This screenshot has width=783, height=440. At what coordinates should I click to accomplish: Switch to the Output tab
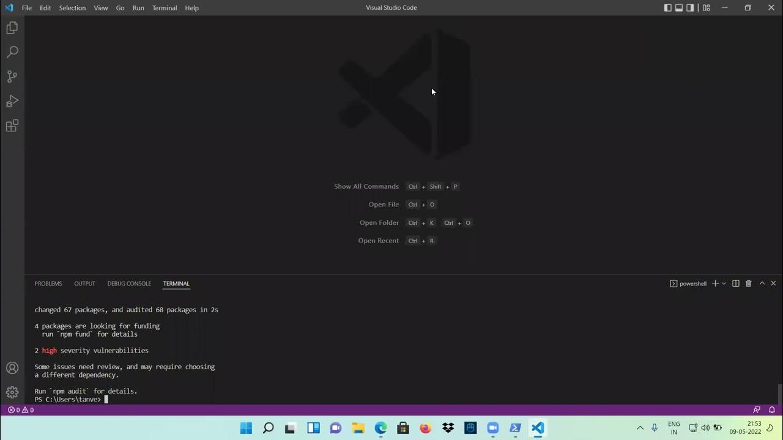point(84,284)
